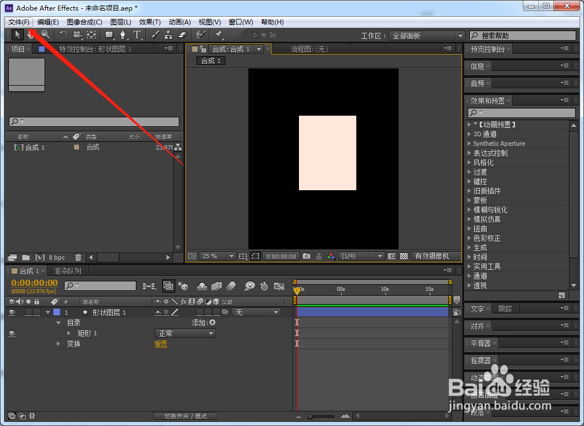This screenshot has height=426, width=584.
Task: Switch to the 渲染队列 tab
Action: pyautogui.click(x=67, y=271)
